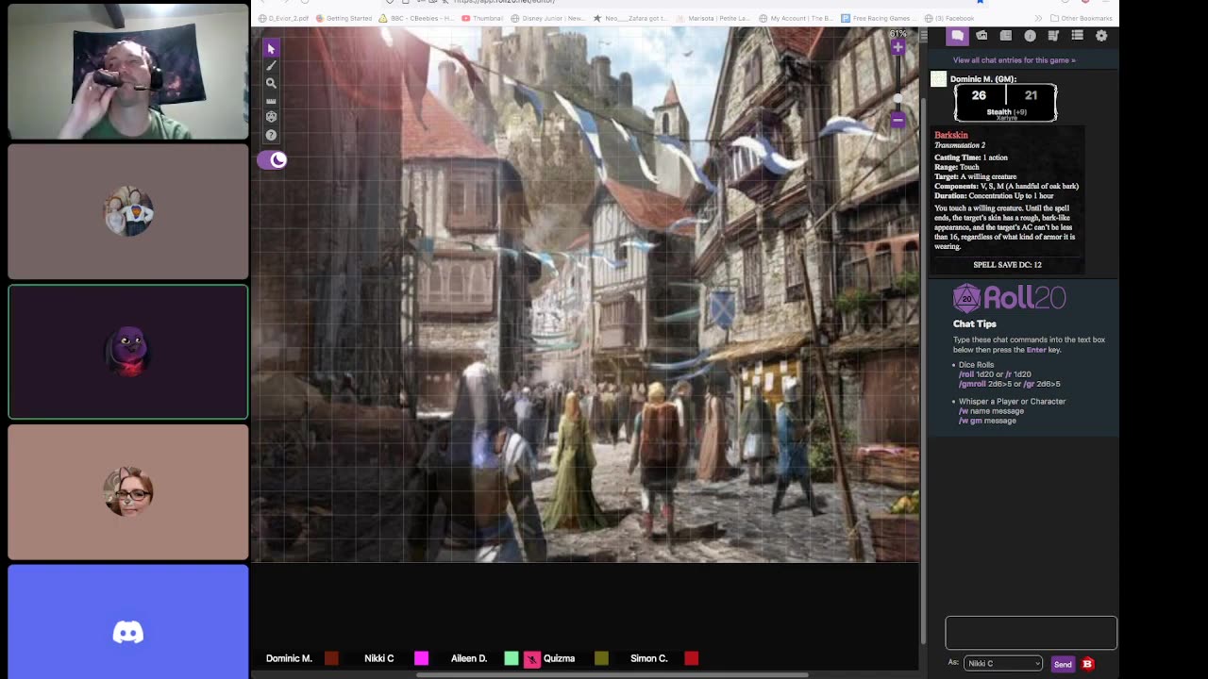
Task: Switch to the Jukebox tab
Action: point(1053,36)
